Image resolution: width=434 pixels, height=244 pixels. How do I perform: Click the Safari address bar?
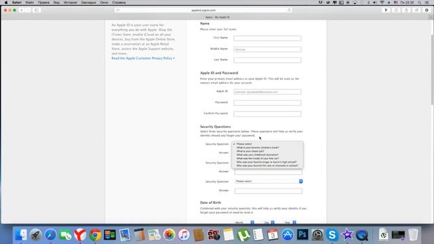[203, 10]
